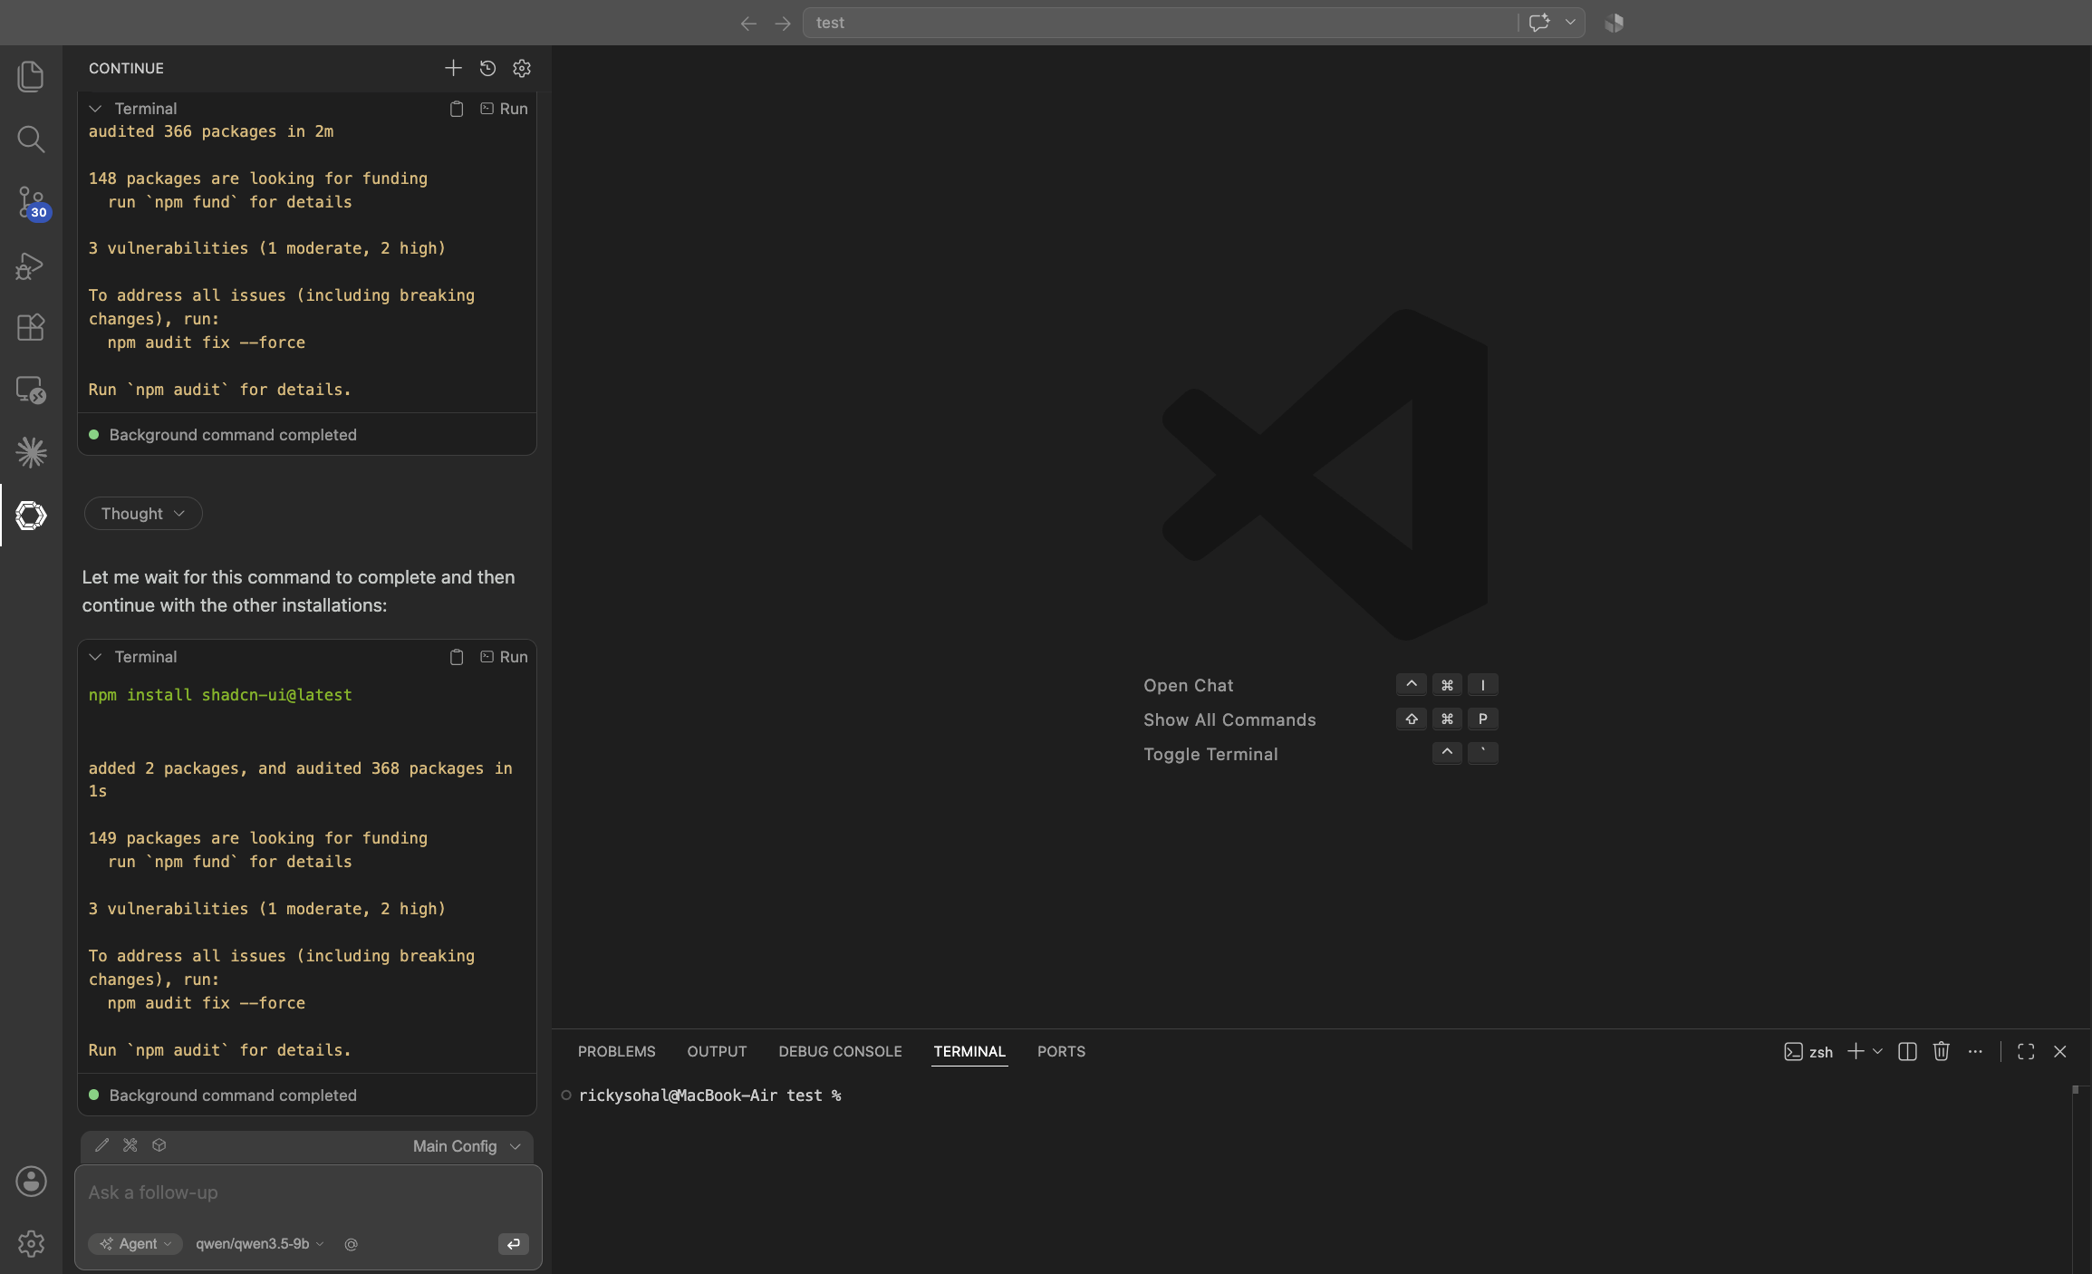Click the lower Background command completed status
Image resolution: width=2092 pixels, height=1274 pixels.
(x=233, y=1095)
